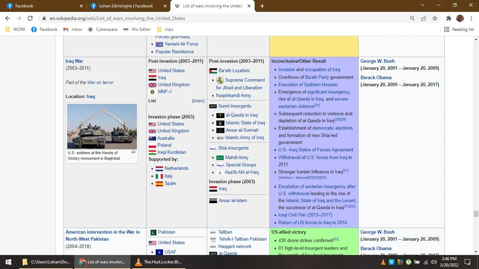Open the WORK bookmarks folder
The height and width of the screenshot is (269, 479).
point(16,29)
